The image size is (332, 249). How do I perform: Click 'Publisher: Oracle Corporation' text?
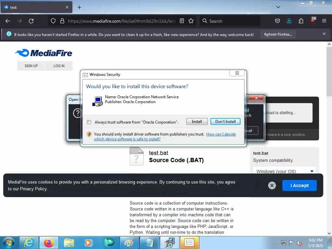[130, 102]
